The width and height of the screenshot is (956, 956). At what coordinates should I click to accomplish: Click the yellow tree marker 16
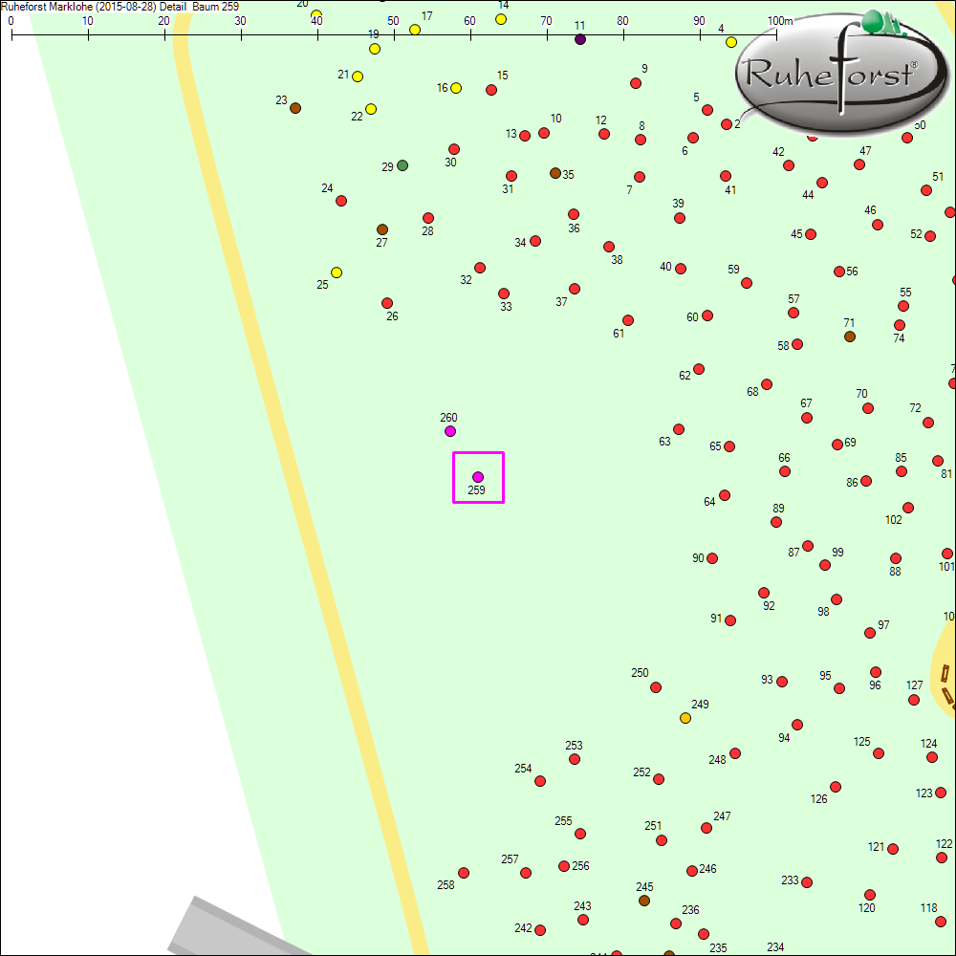pyautogui.click(x=456, y=88)
